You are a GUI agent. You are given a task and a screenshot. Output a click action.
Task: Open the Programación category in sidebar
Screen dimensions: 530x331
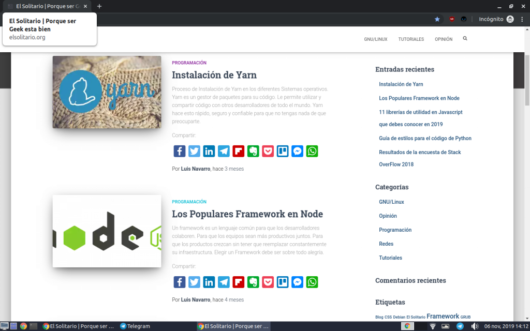(395, 230)
